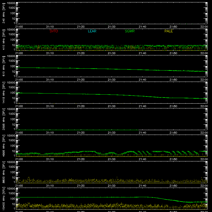Select the 2695 MHz [SFU] axis title
The width and height of the screenshot is (212, 212).
(x=3, y=119)
